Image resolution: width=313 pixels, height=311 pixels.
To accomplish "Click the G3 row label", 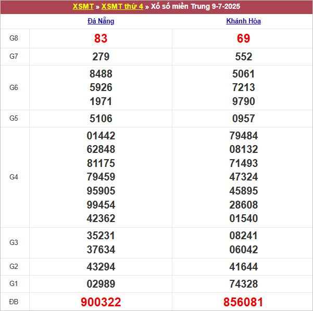I will click(x=14, y=243).
